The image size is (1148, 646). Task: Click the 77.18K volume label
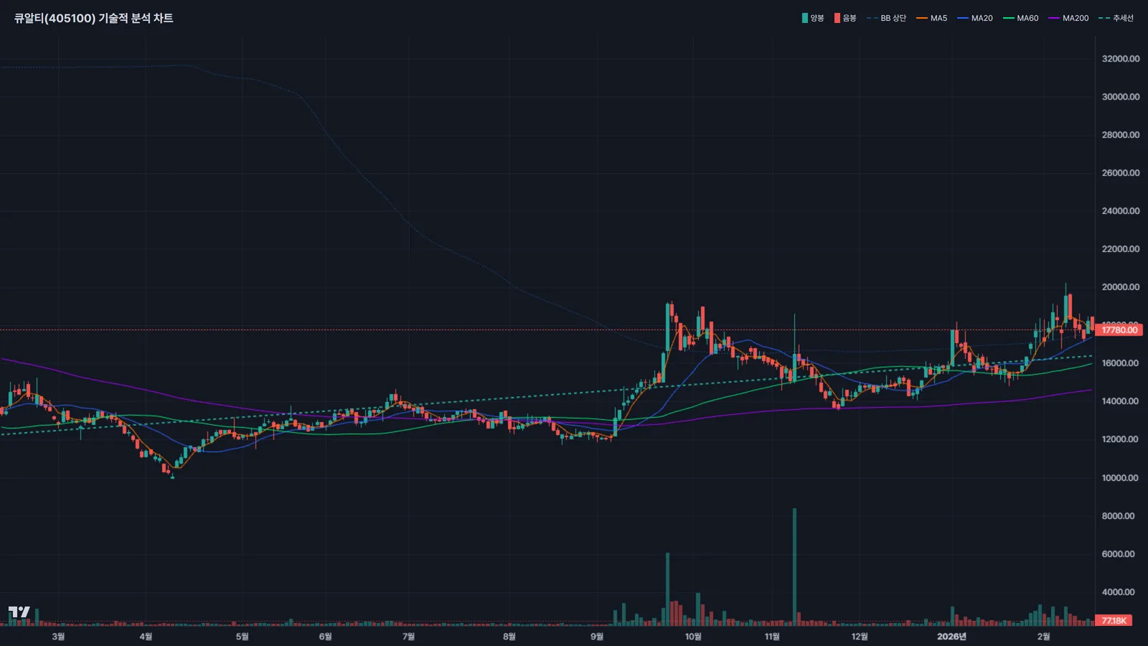click(1114, 620)
